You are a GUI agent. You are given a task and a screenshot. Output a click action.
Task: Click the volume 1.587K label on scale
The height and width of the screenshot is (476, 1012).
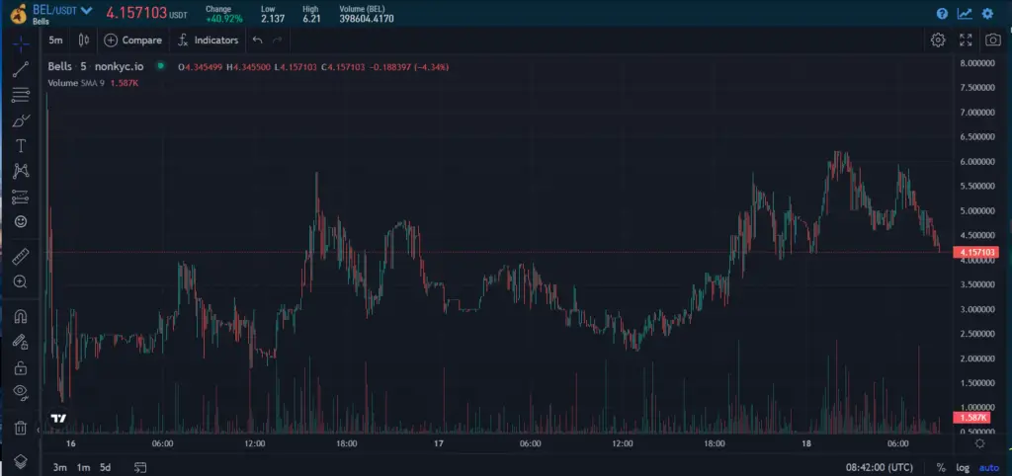970,418
